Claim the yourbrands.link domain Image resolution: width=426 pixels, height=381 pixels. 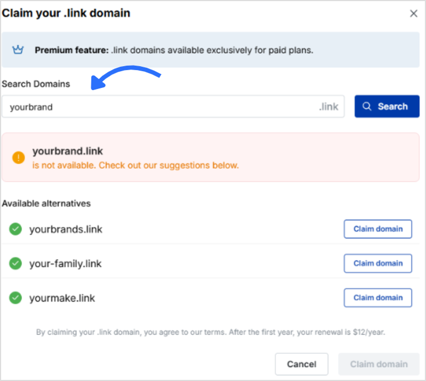[378, 229]
